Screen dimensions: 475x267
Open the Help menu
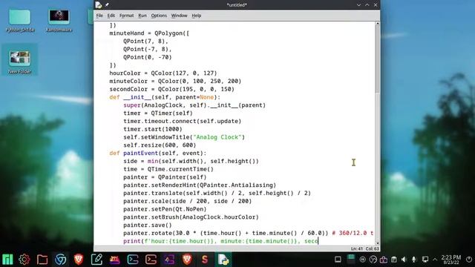point(196,16)
